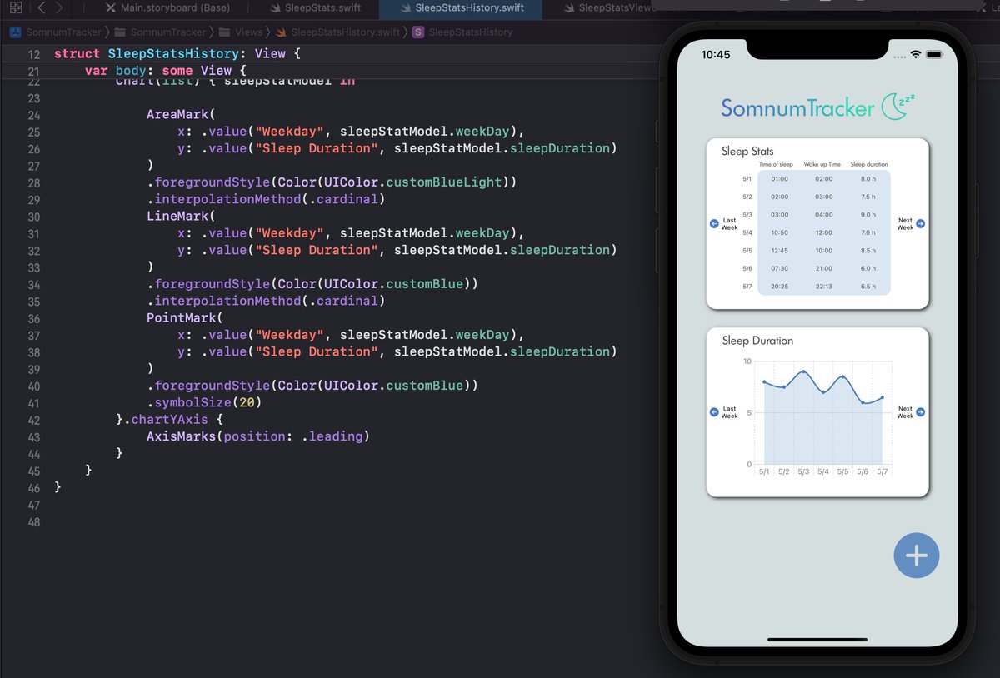Tap the SomnumTracker logo text
Image resolution: width=1000 pixels, height=678 pixels.
click(797, 107)
